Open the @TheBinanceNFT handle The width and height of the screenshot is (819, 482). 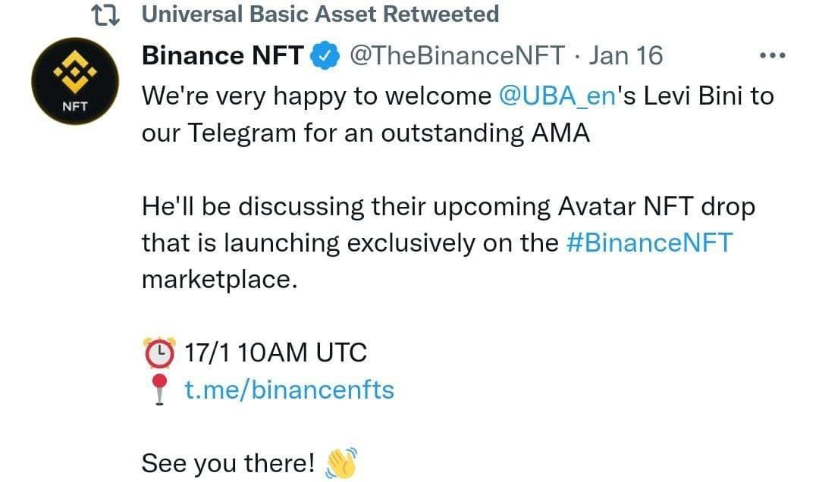pyautogui.click(x=457, y=55)
